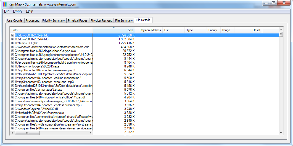
Task: Expand the teamviewer_service.exe row
Action: point(12,128)
